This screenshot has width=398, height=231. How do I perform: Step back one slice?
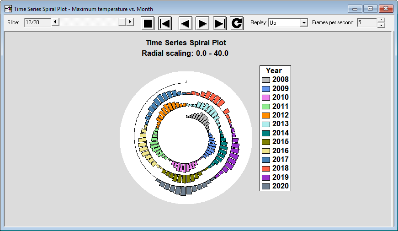(185, 23)
